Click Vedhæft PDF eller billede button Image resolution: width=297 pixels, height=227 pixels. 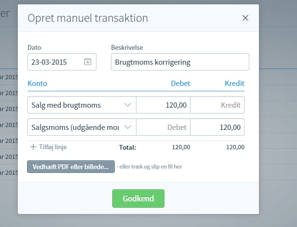[x=71, y=167]
